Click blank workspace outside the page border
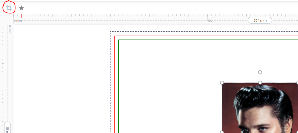The width and height of the screenshot is (298, 133). (59, 82)
